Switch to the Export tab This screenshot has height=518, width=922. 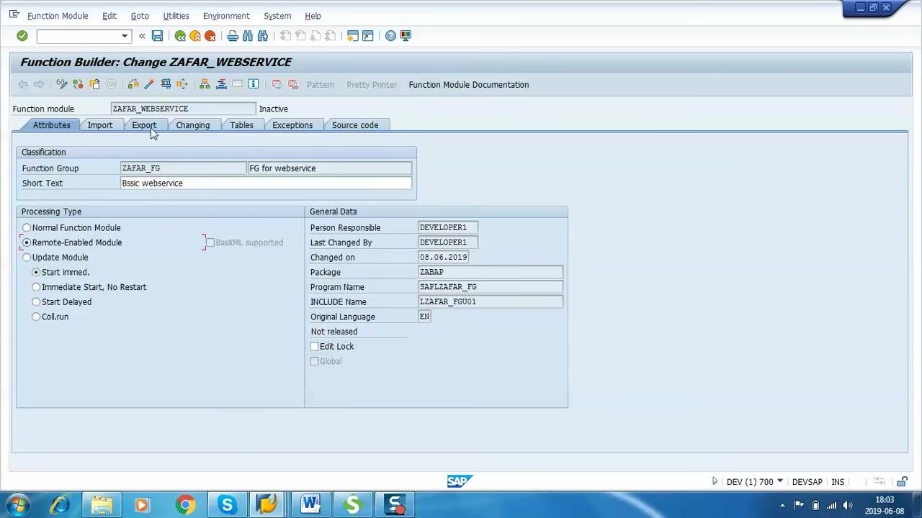click(144, 125)
